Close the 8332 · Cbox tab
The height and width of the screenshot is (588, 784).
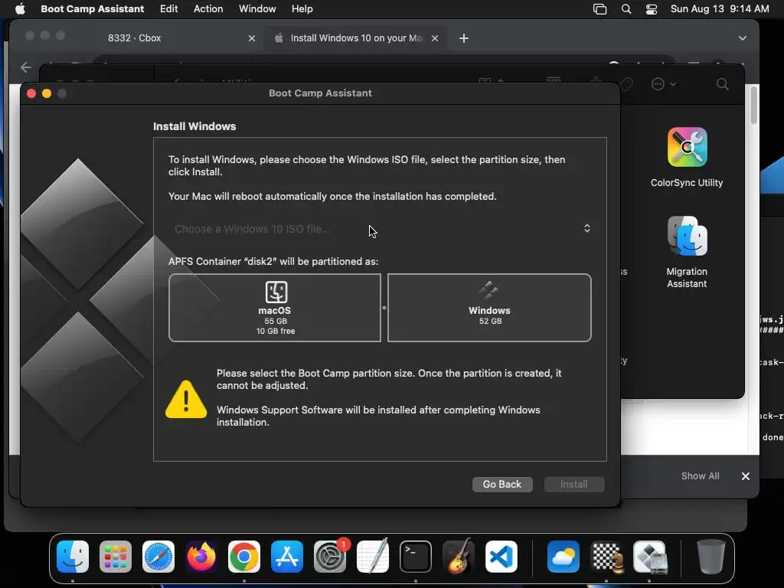pos(251,38)
